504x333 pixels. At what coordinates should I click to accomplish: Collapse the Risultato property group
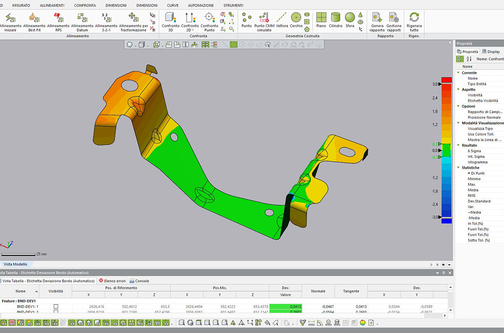click(458, 145)
